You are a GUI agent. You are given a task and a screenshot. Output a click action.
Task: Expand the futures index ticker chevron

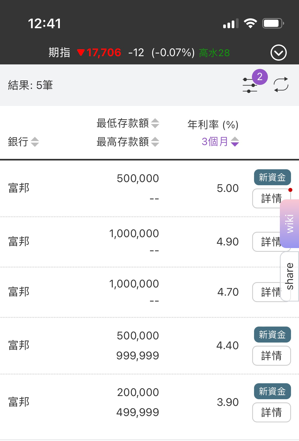(x=279, y=53)
